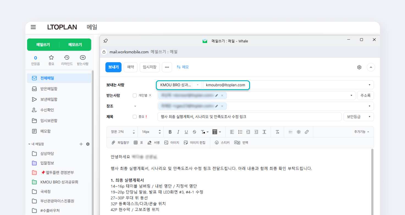Switch to the 받은메일함 inbox folder
Image resolution: width=405 pixels, height=215 pixels.
click(49, 89)
